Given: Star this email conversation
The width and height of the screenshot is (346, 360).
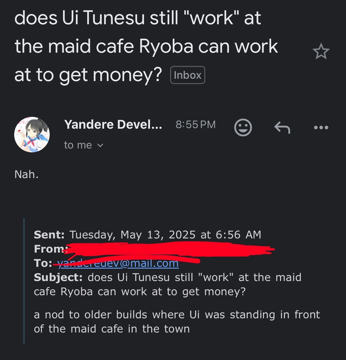Looking at the screenshot, I should click(321, 52).
